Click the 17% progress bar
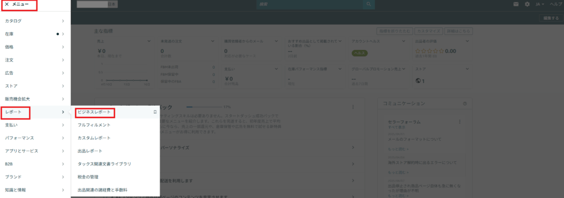Viewport: 564px width, 198px height. tap(204, 107)
